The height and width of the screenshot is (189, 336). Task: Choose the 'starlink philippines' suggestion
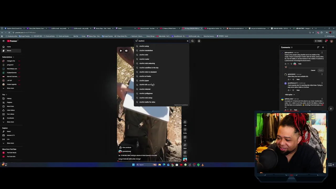pyautogui.click(x=161, y=93)
